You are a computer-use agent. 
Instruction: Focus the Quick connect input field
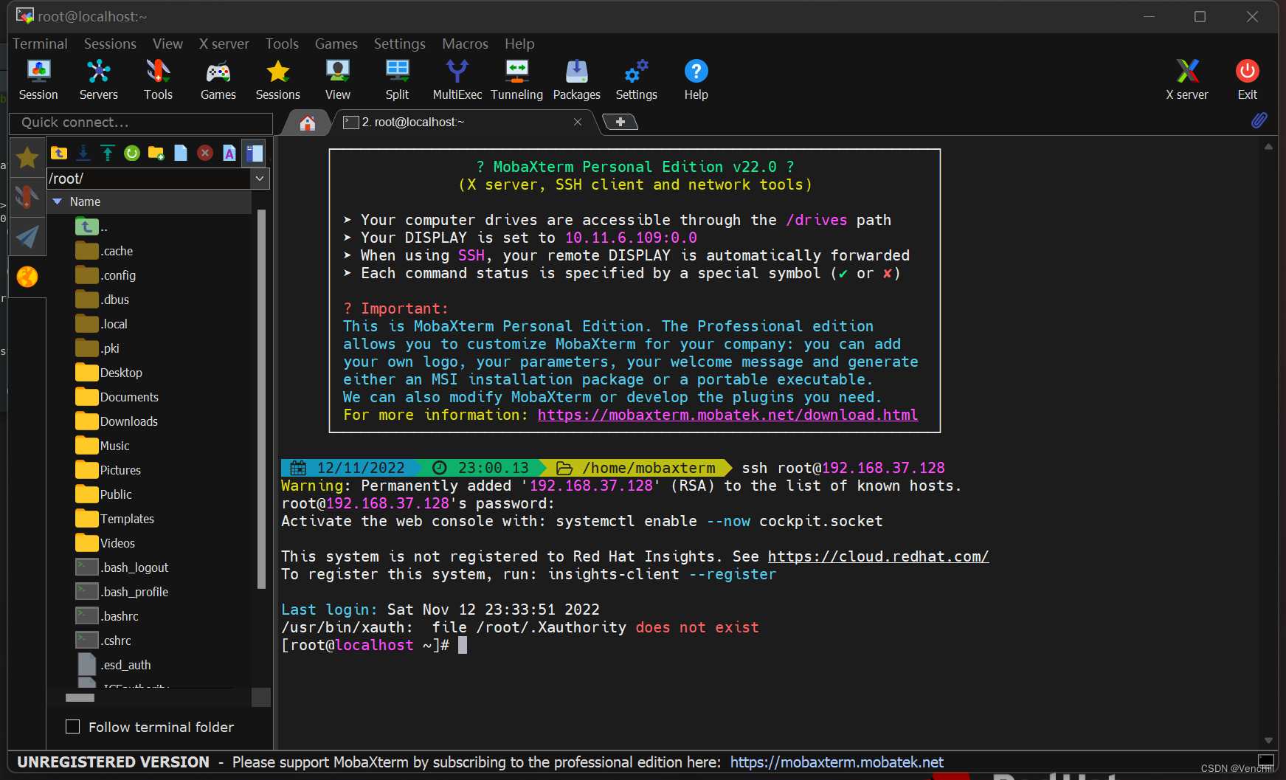[141, 122]
